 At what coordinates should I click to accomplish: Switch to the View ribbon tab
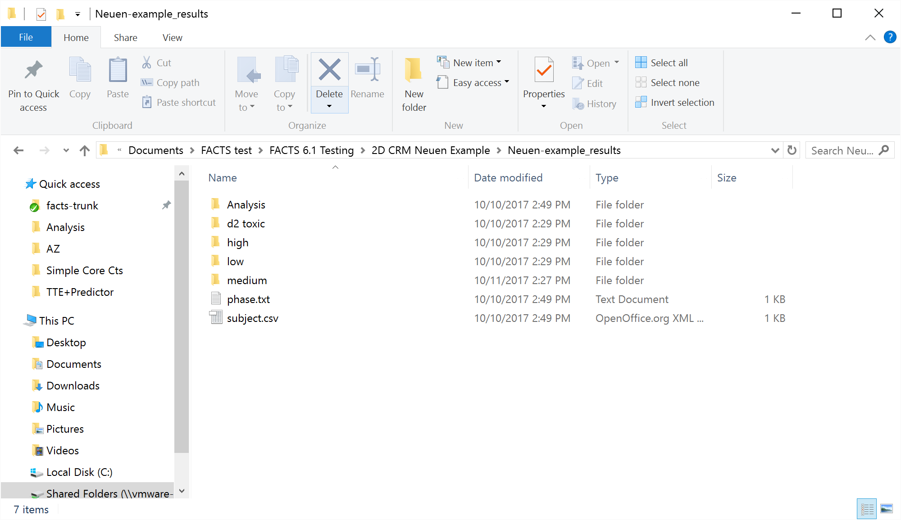pos(172,37)
